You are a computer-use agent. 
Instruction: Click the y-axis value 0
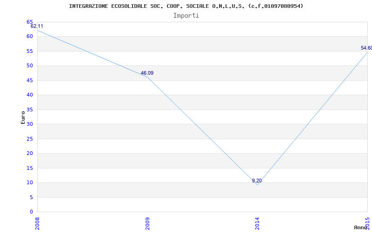tap(31, 212)
